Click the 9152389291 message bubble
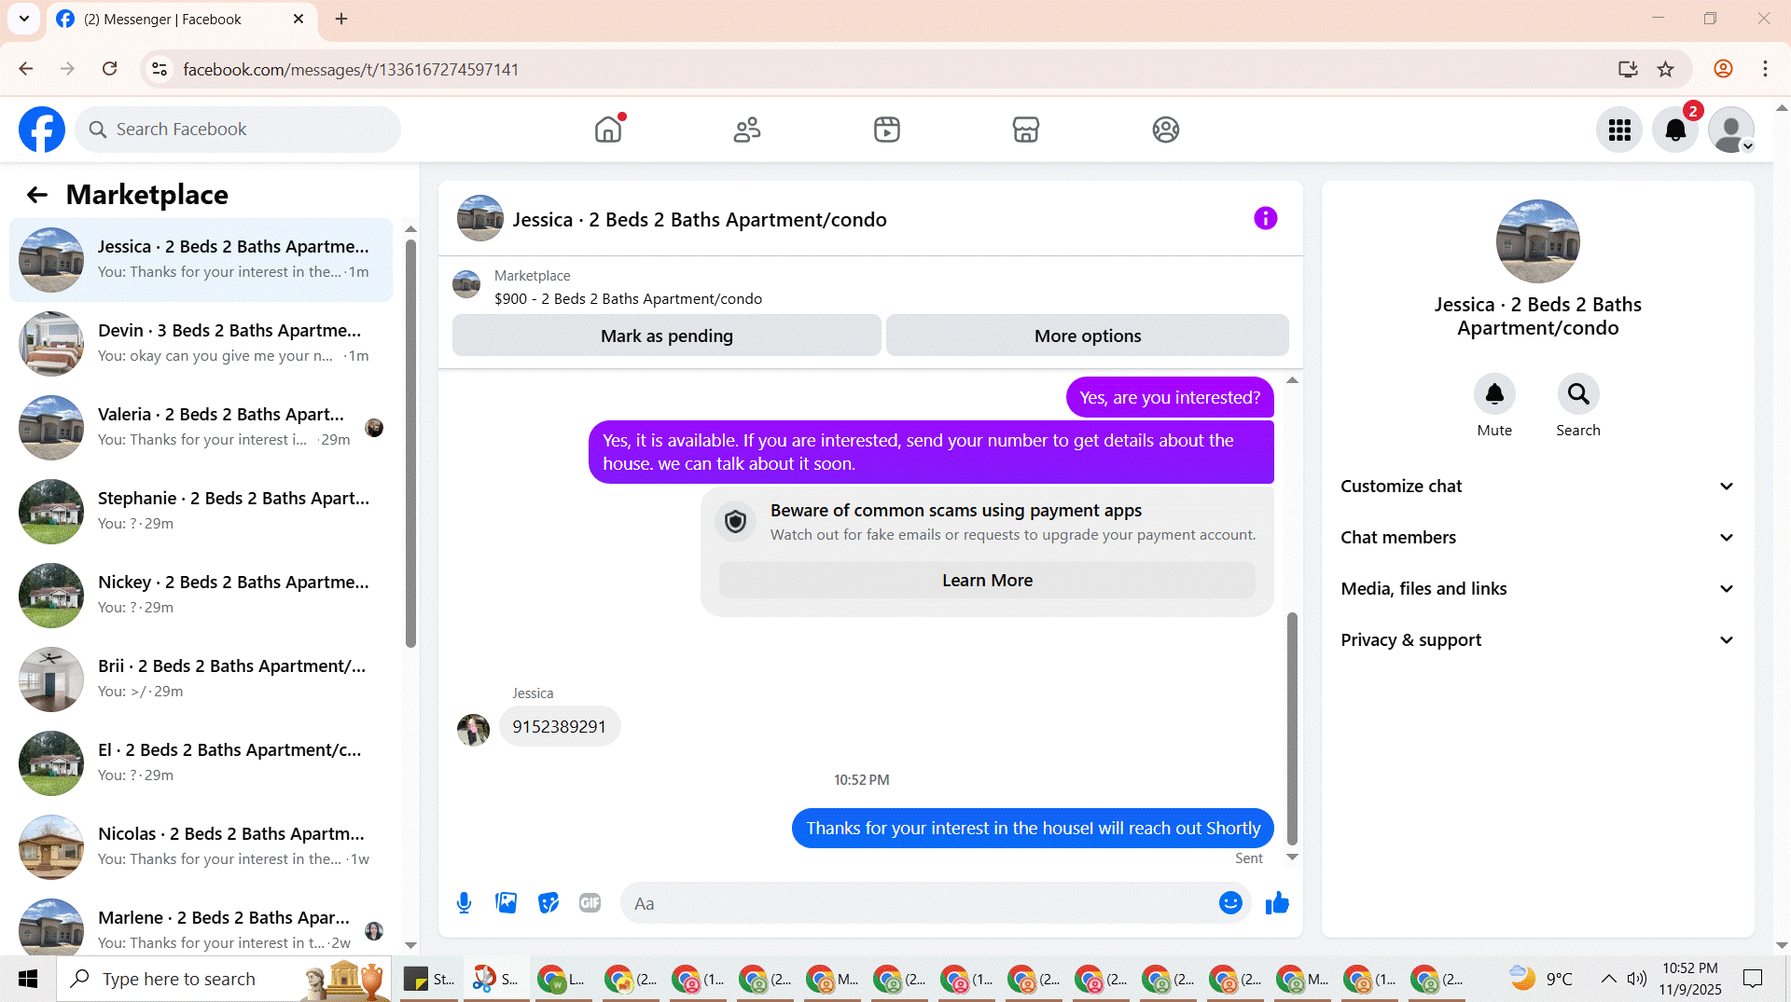Image resolution: width=1791 pixels, height=1002 pixels. (x=559, y=727)
